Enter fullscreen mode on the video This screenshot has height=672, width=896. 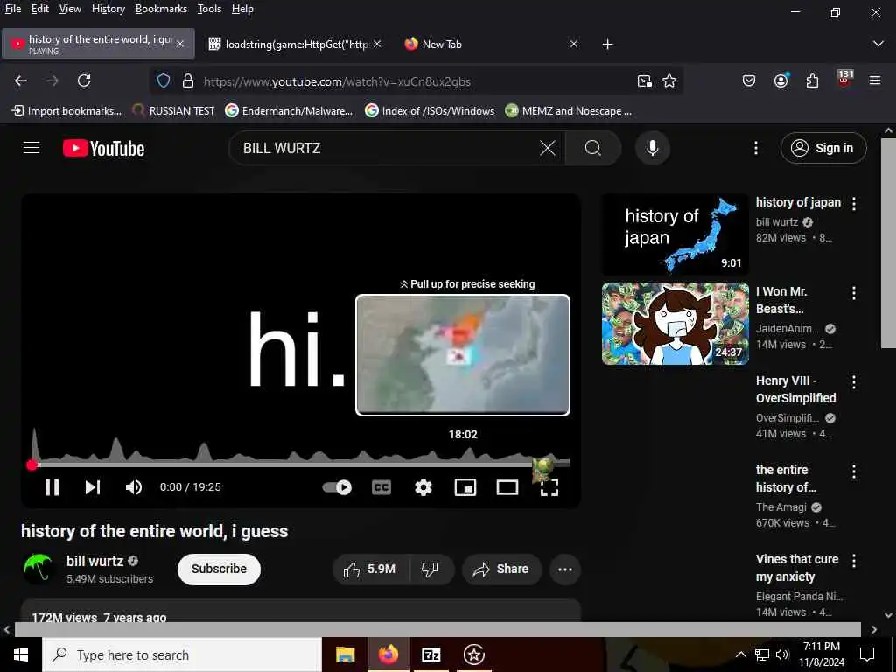tap(549, 487)
